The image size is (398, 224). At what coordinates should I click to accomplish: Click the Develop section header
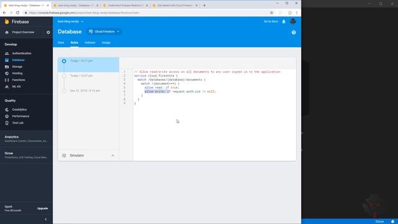(11, 44)
